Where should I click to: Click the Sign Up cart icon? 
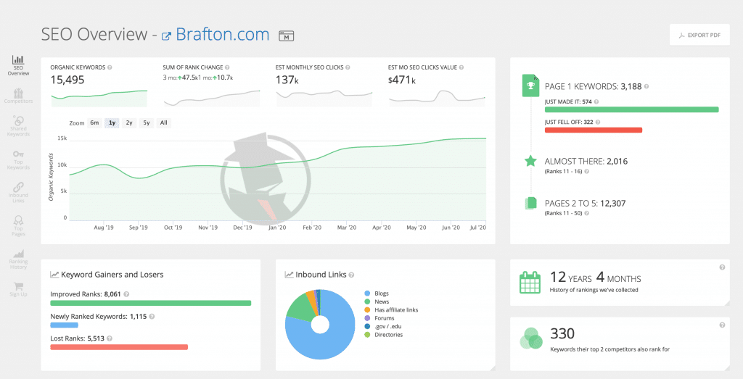(x=18, y=288)
